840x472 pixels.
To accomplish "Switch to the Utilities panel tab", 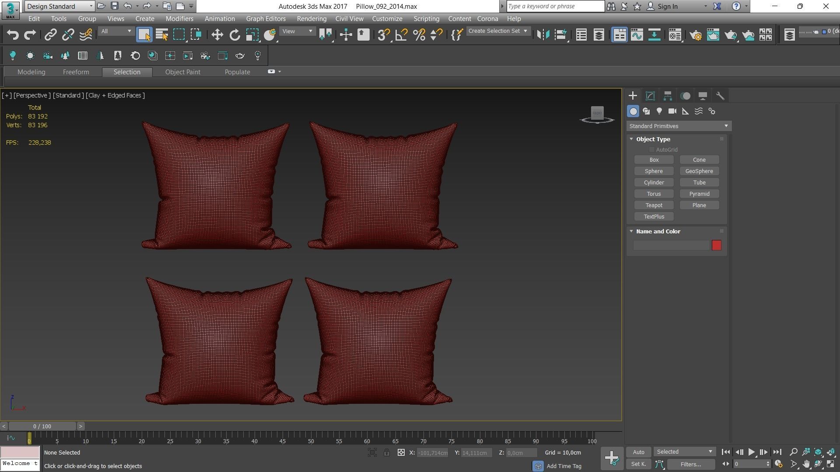I will (720, 96).
